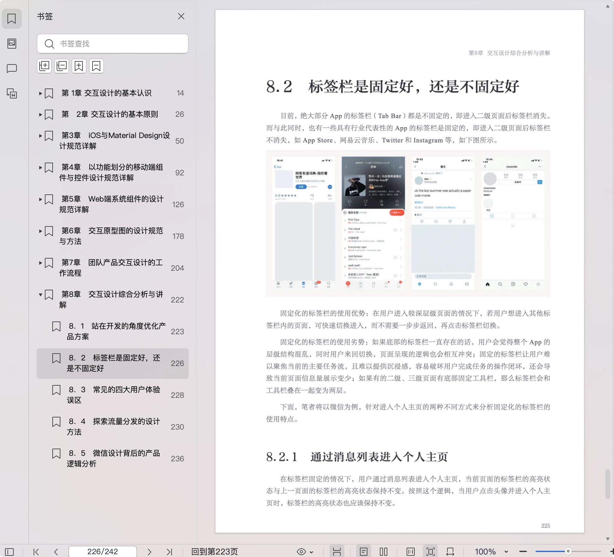The height and width of the screenshot is (557, 614).
Task: Click page header 第8章 交互设计综合分析与讲解
Action: point(509,53)
